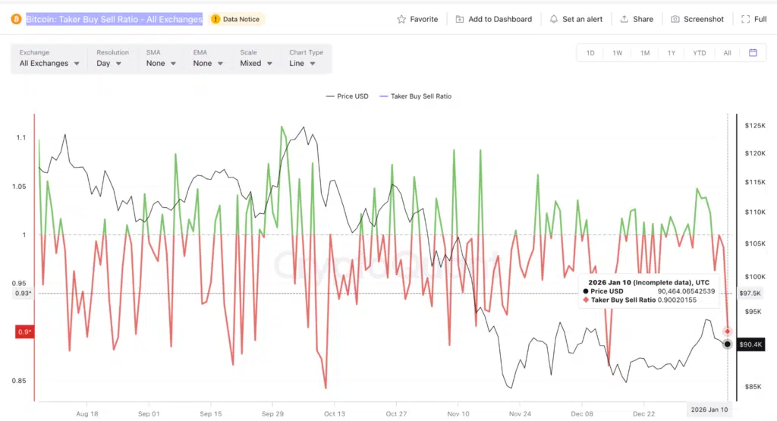Click the red 0.9 axis value marker

(x=24, y=331)
